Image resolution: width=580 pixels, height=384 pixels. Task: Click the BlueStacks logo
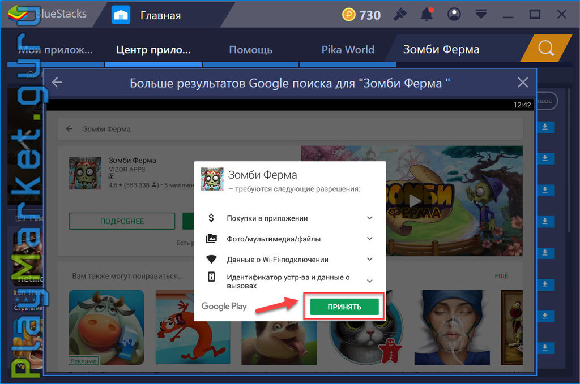[18, 14]
